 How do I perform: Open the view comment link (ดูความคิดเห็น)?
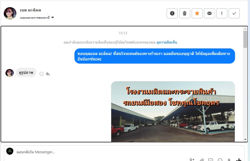[x=167, y=42]
